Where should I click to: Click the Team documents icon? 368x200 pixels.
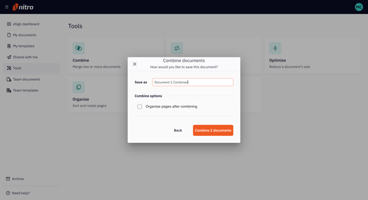(9, 79)
